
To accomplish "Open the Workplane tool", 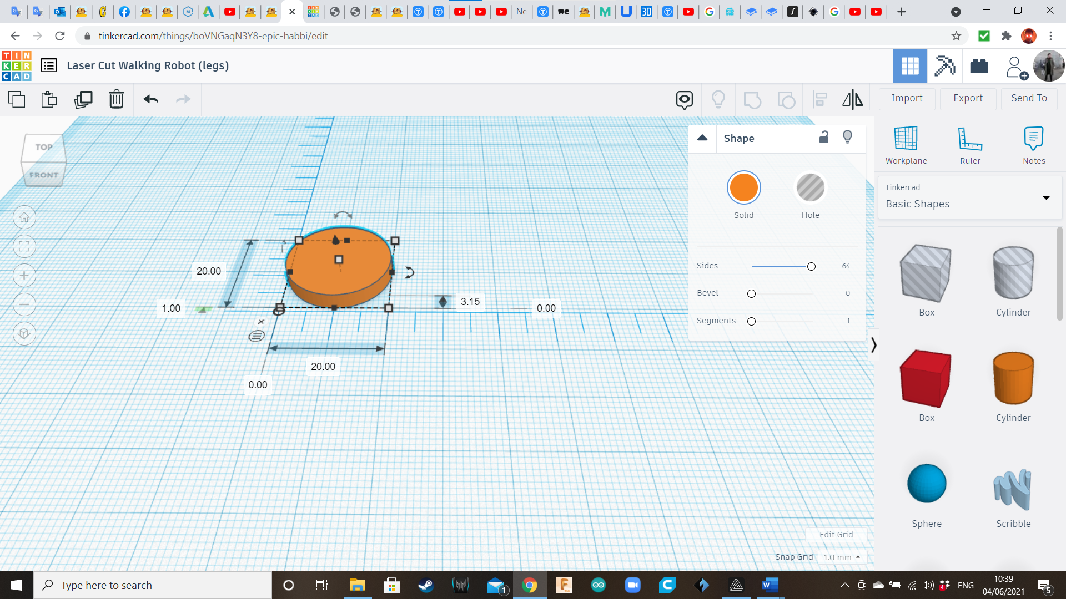I will (906, 144).
